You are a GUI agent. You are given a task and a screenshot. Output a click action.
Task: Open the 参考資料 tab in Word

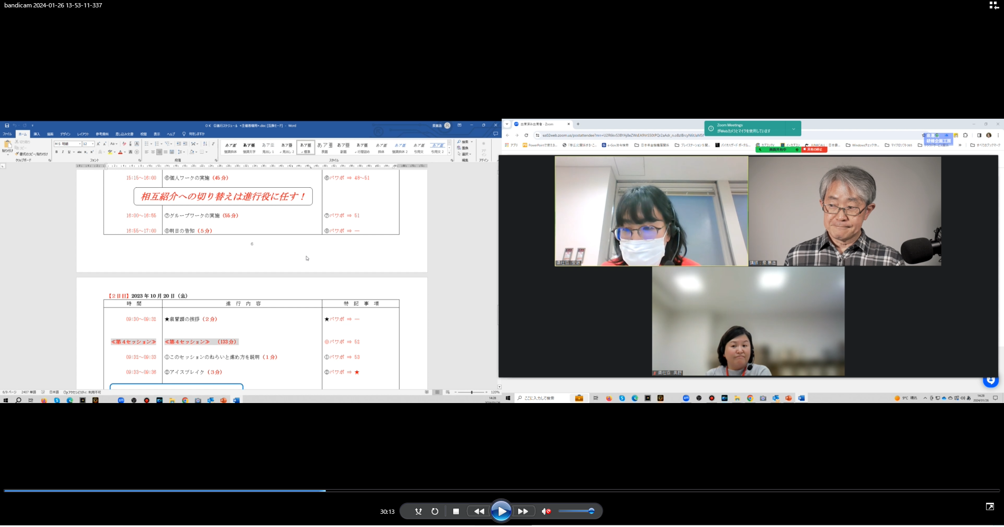[x=102, y=134]
